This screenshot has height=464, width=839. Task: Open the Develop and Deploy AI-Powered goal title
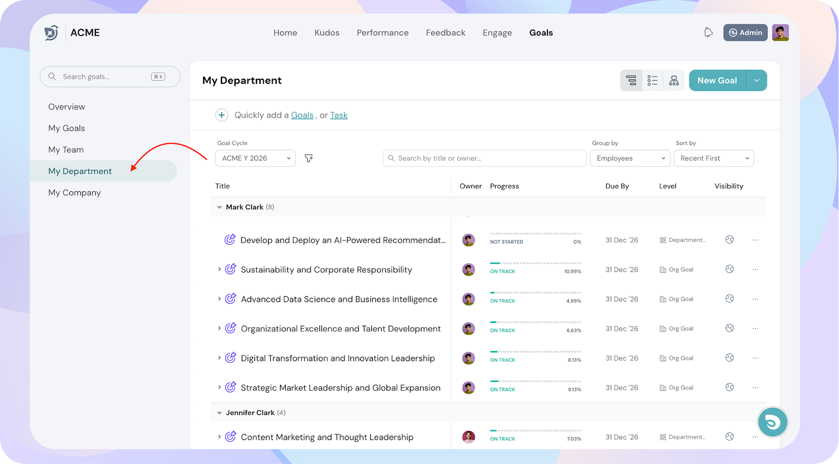(x=343, y=240)
